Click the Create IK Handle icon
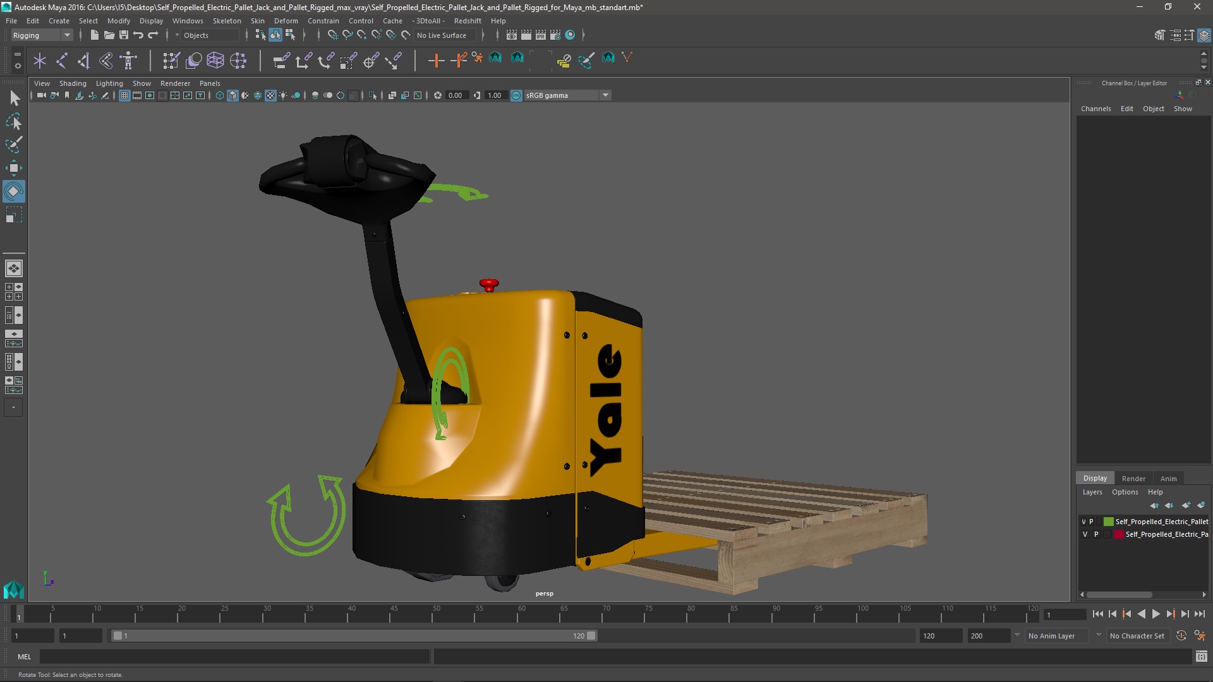The height and width of the screenshot is (682, 1213). tap(84, 61)
